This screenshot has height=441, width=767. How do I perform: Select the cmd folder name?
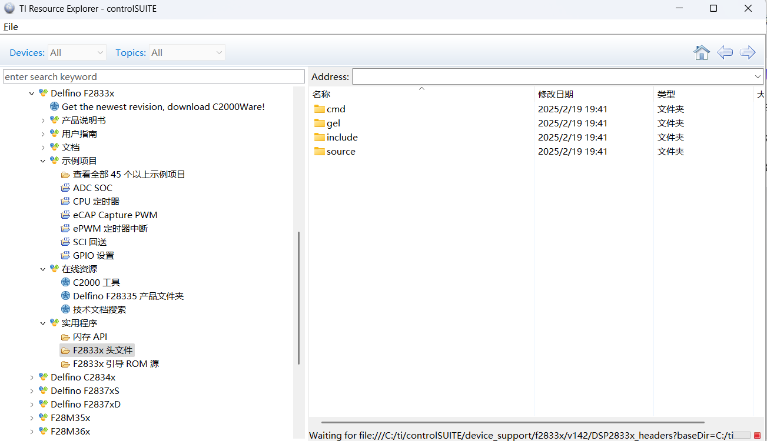pos(336,109)
